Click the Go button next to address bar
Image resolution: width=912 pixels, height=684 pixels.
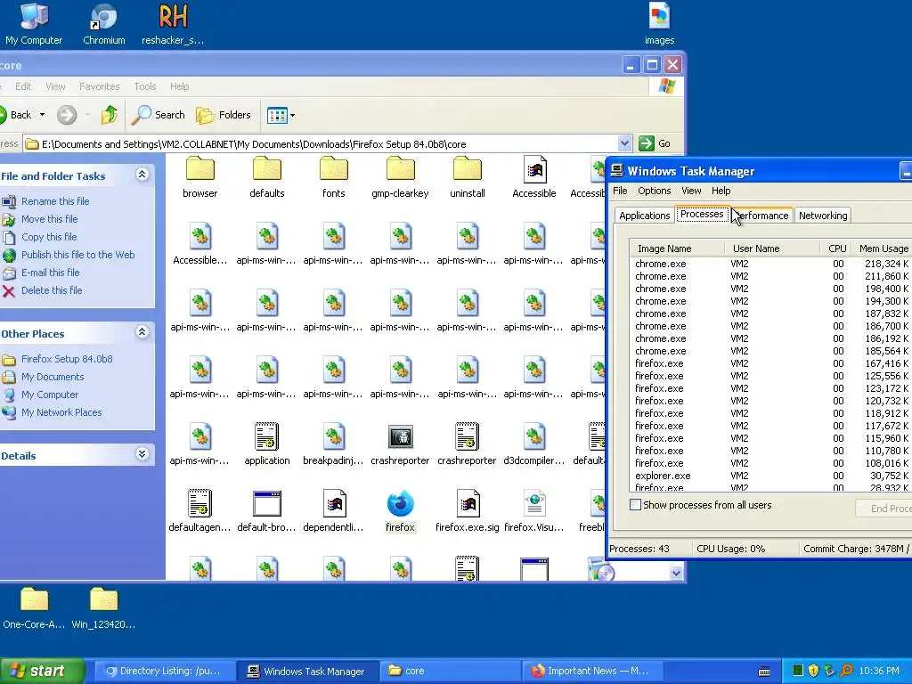(655, 143)
